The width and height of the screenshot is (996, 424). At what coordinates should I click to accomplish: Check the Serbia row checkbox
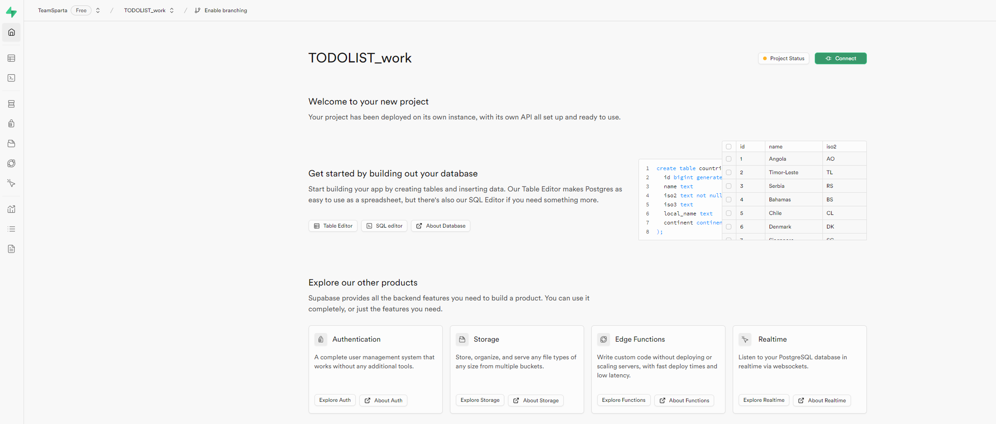729,186
